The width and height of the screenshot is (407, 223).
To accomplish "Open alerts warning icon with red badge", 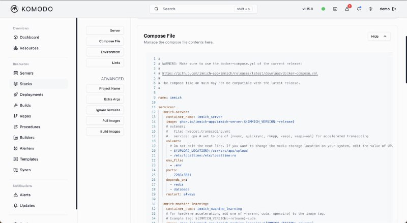I will [347, 9].
